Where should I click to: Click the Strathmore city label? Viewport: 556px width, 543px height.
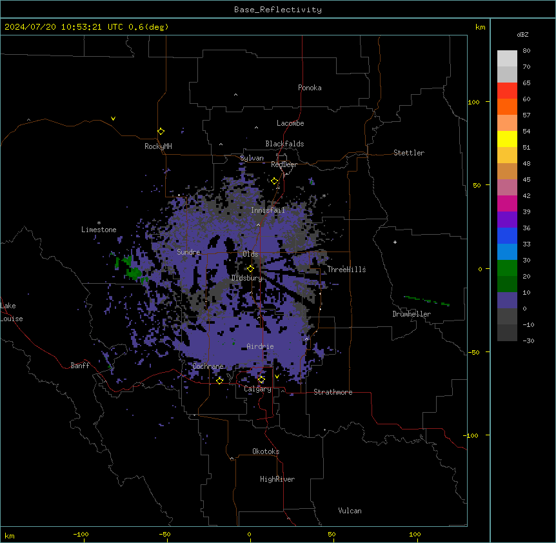(333, 392)
